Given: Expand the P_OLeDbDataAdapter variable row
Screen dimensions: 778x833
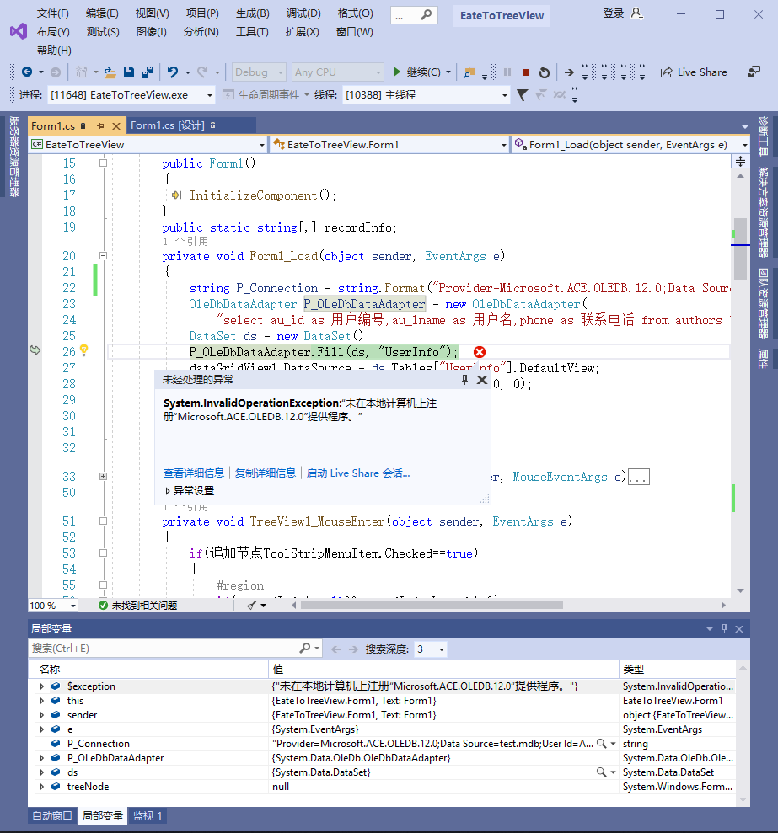Looking at the screenshot, I should (42, 758).
